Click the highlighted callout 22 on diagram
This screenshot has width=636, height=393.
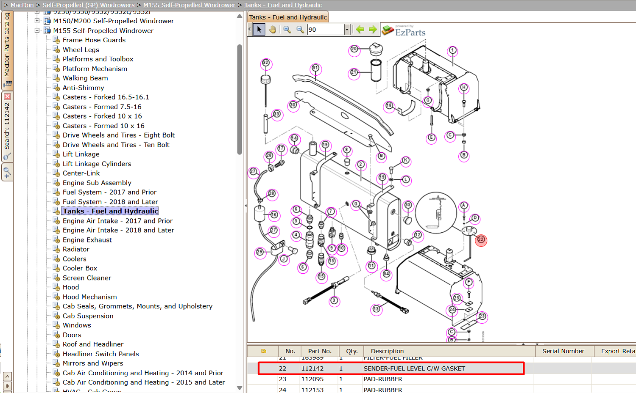(x=481, y=240)
